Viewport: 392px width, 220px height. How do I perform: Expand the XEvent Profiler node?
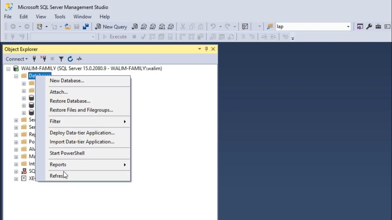[x=16, y=179]
